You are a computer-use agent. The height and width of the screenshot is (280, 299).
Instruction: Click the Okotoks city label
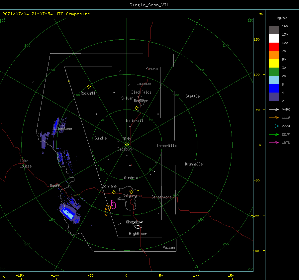pos(133,222)
